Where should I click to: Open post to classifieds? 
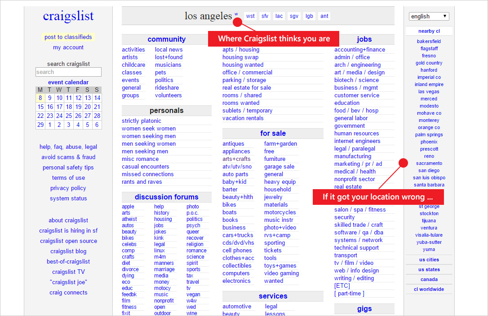[68, 37]
